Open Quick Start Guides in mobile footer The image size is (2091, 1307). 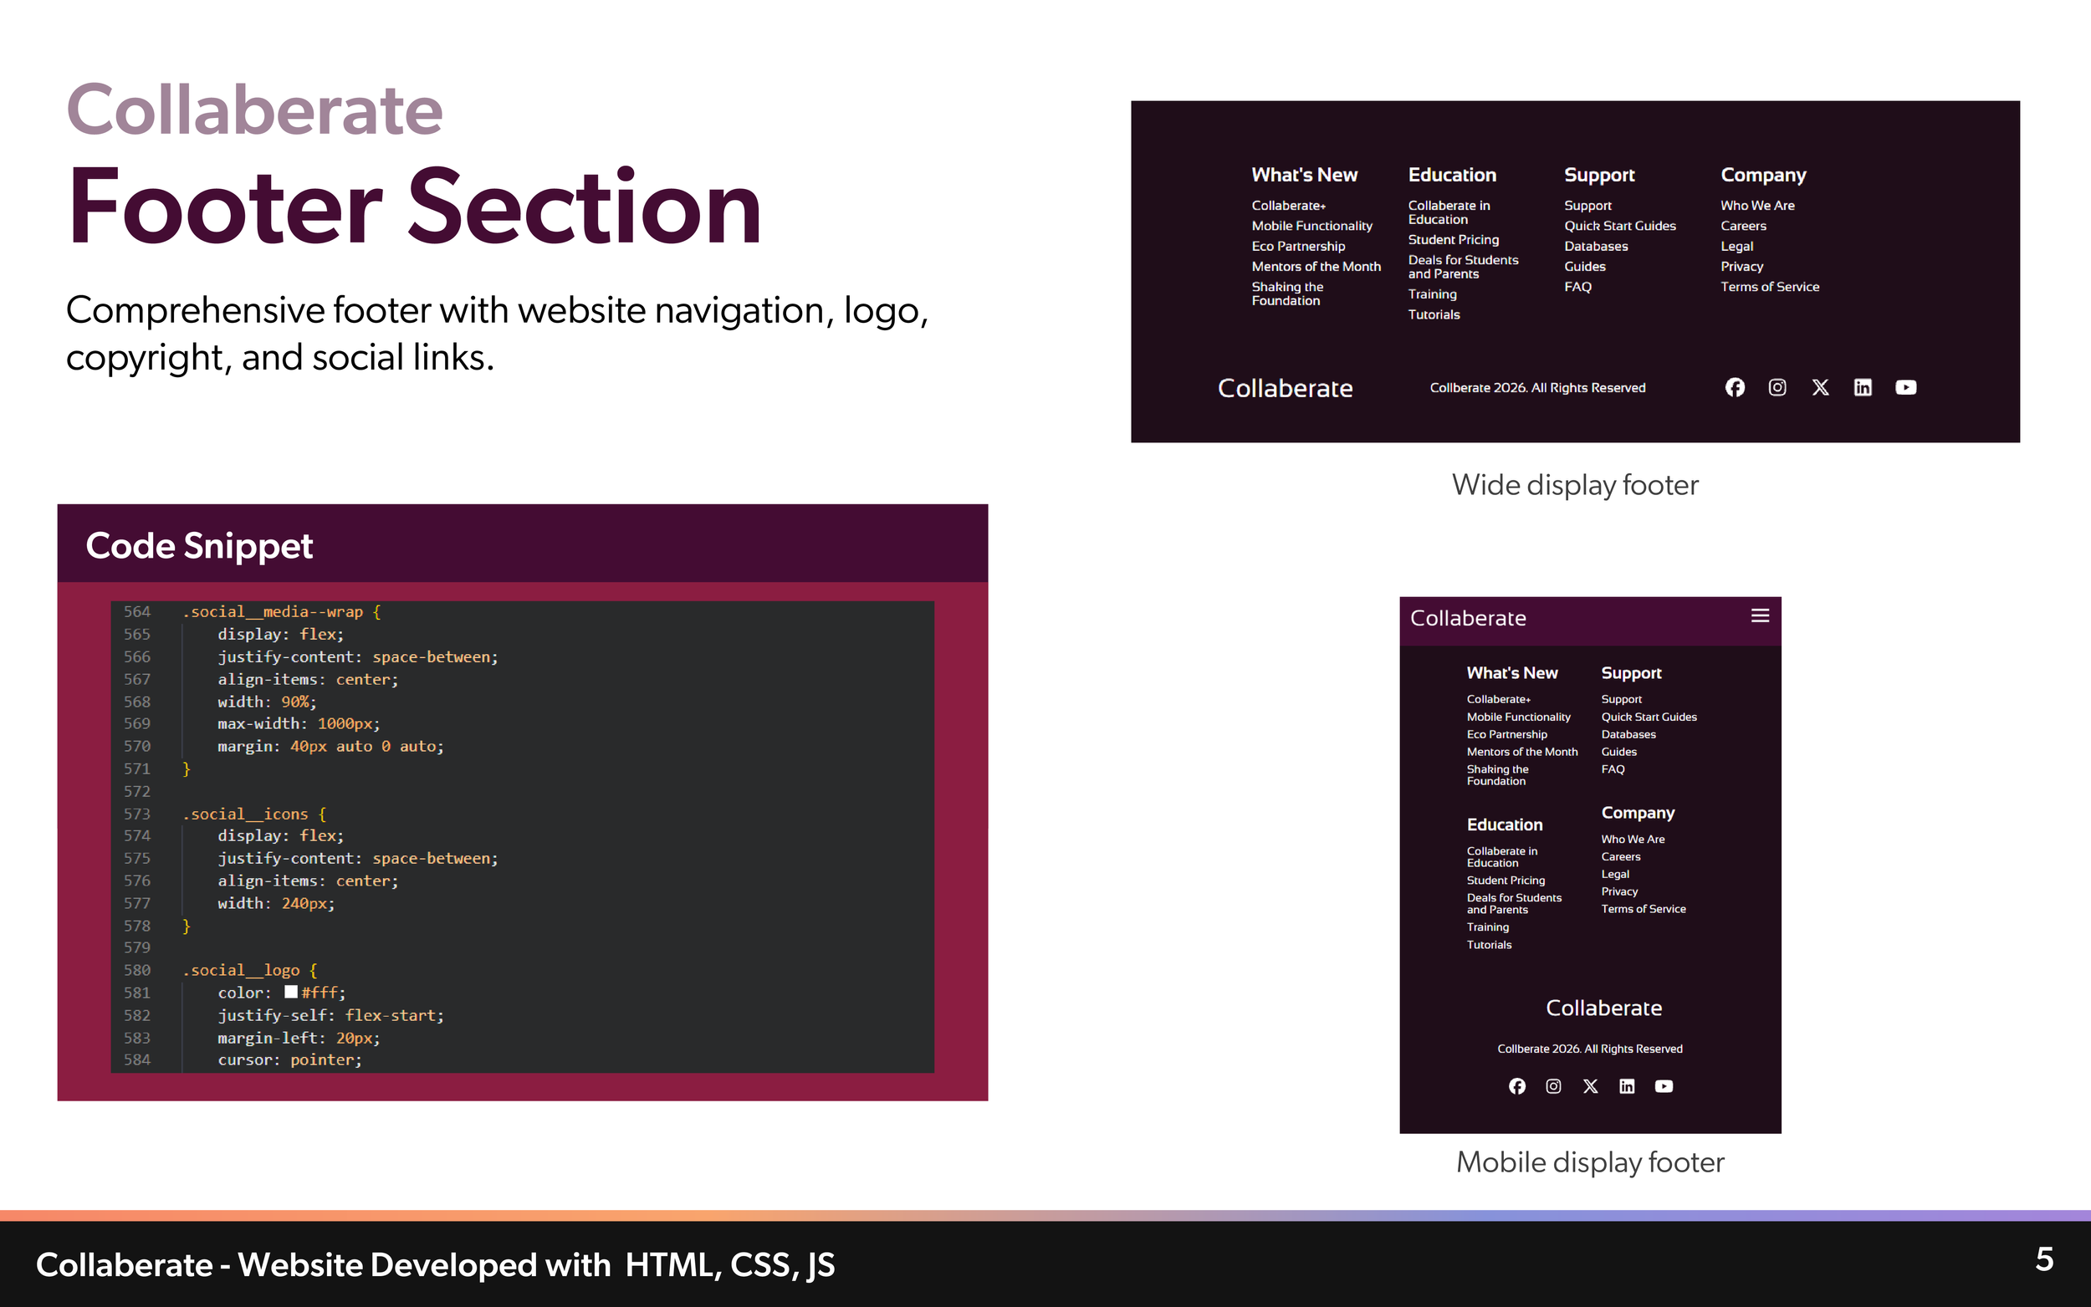(x=1649, y=717)
